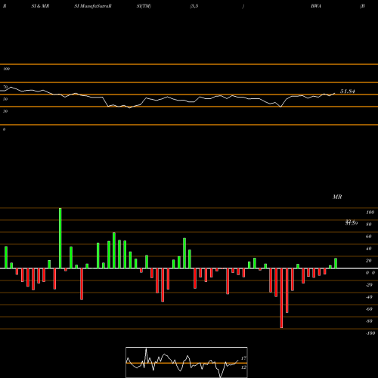
Task: Click the RSI value '51.84' label
Action: [348, 91]
